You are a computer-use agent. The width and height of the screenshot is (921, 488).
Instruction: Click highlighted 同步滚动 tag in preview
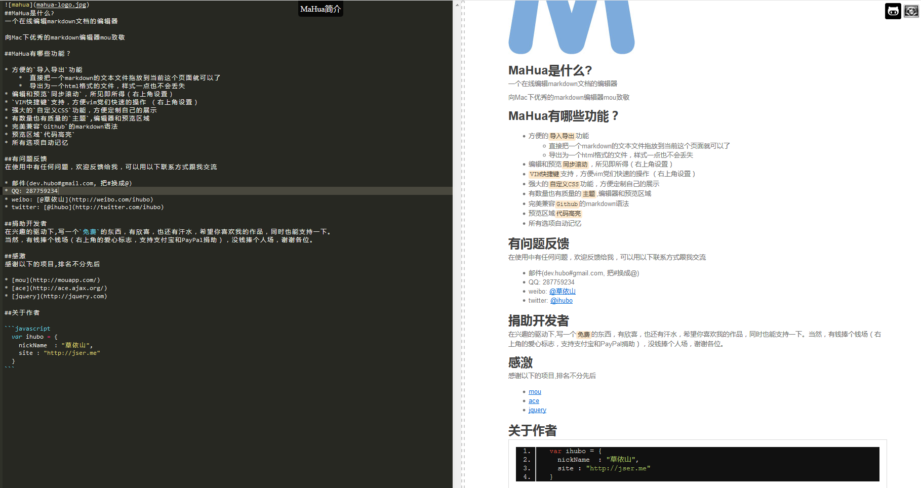point(575,164)
